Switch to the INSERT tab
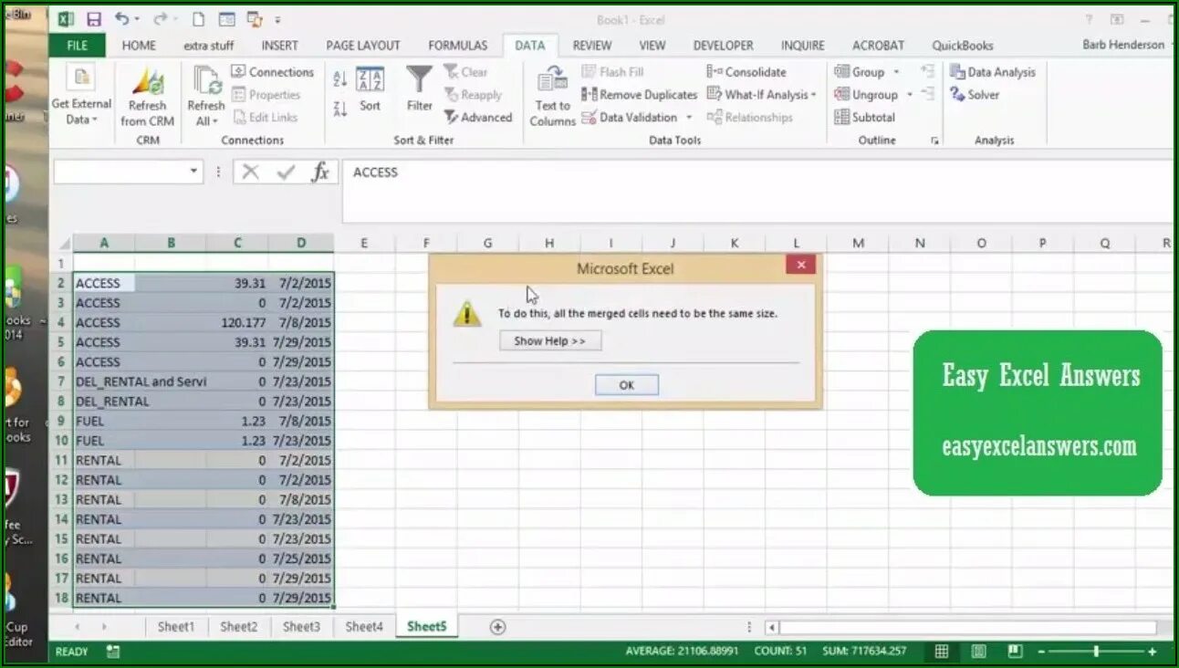Viewport: 1179px width, 668px height. 279,46
